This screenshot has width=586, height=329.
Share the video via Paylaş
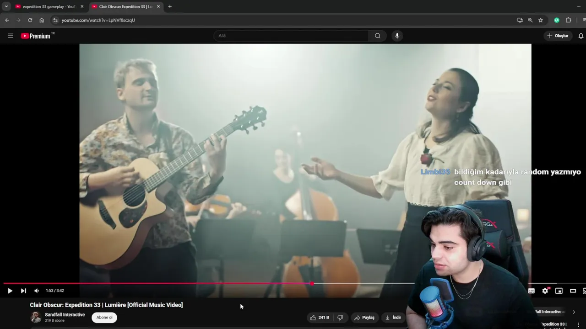coord(365,318)
